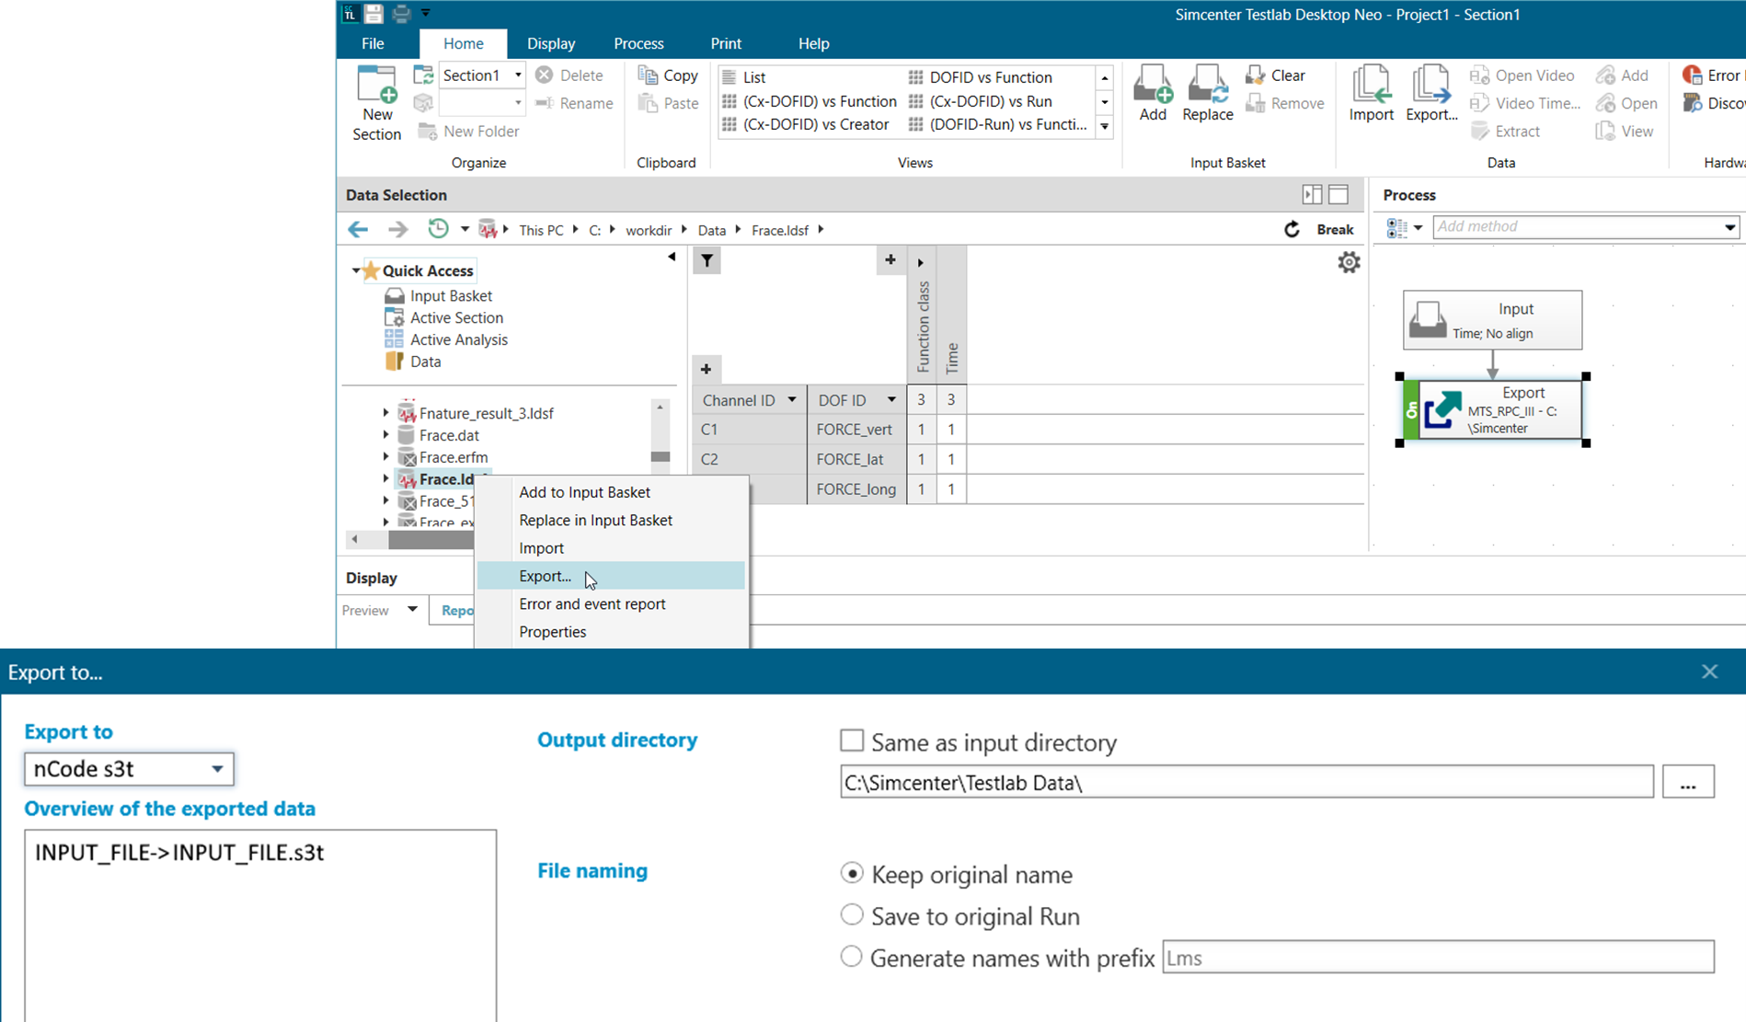This screenshot has height=1022, width=1746.
Task: Refresh the data selection view
Action: click(1292, 230)
